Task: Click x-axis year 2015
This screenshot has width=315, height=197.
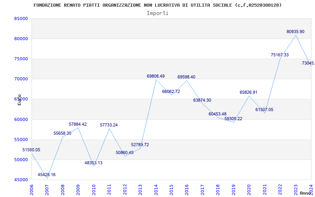Action: coord(171,190)
